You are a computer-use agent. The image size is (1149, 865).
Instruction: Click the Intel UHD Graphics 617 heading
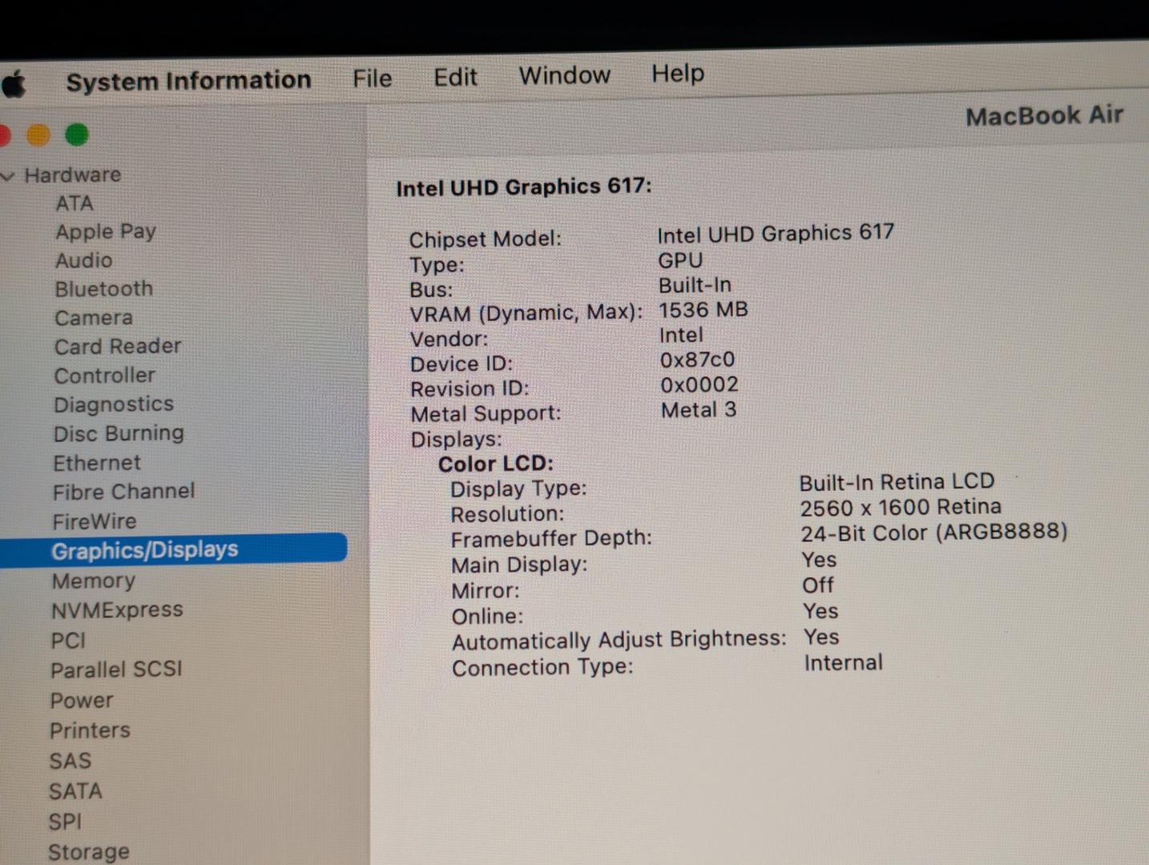pyautogui.click(x=523, y=187)
